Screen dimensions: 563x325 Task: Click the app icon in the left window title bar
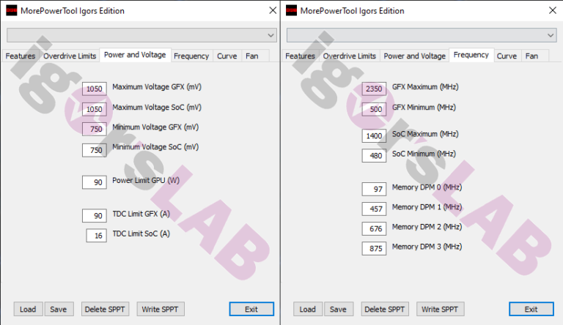12,11
